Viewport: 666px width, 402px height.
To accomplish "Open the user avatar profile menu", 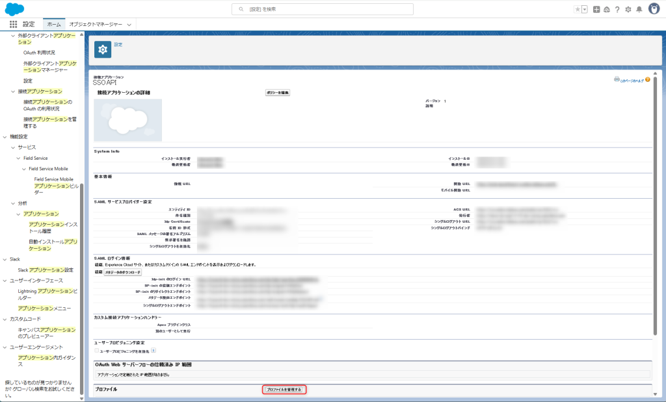I will coord(654,8).
